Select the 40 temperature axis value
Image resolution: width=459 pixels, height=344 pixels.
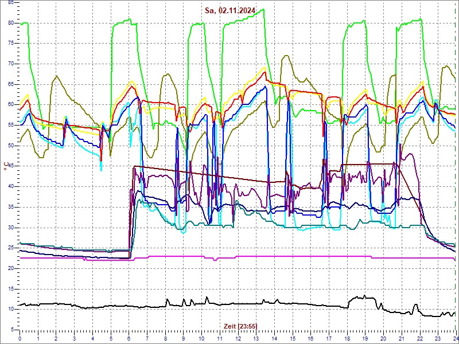[x=10, y=187]
